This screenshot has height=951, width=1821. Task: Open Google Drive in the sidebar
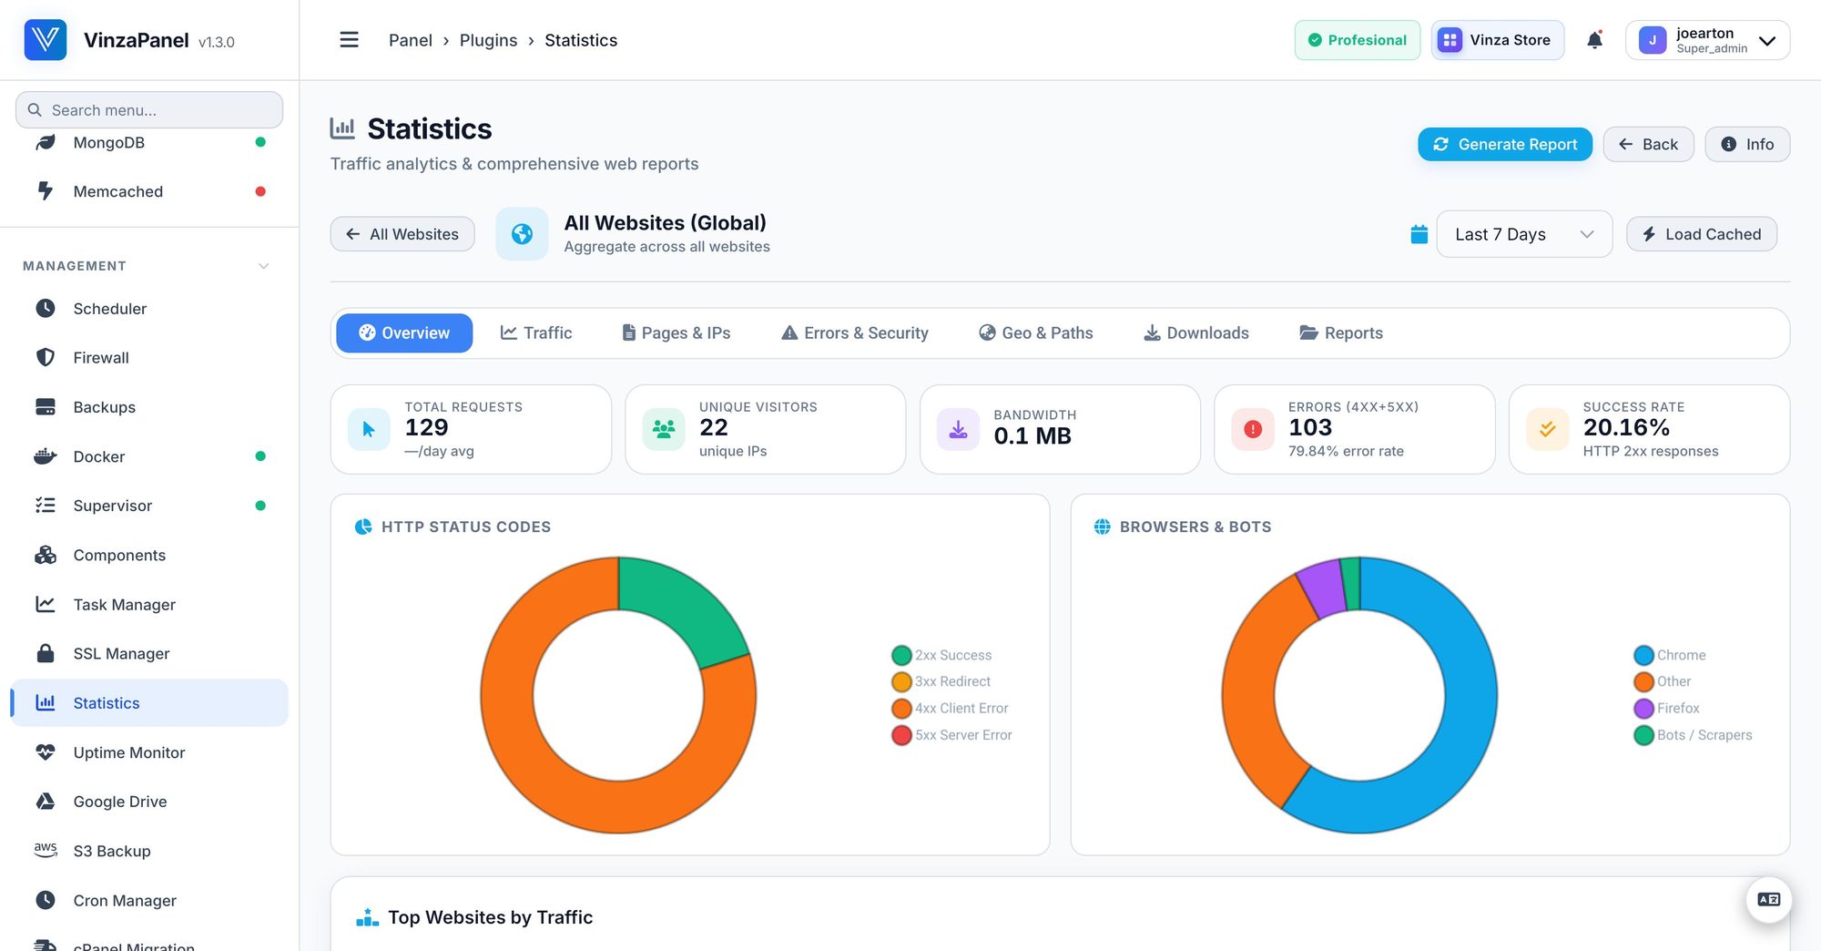coord(149,802)
